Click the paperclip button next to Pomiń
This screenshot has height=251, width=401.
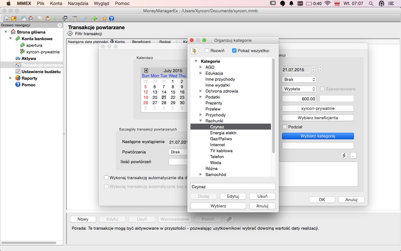229,219
